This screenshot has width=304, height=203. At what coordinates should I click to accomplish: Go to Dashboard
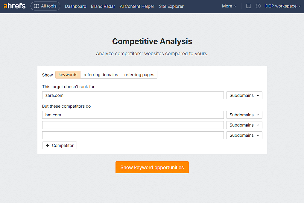pyautogui.click(x=76, y=6)
